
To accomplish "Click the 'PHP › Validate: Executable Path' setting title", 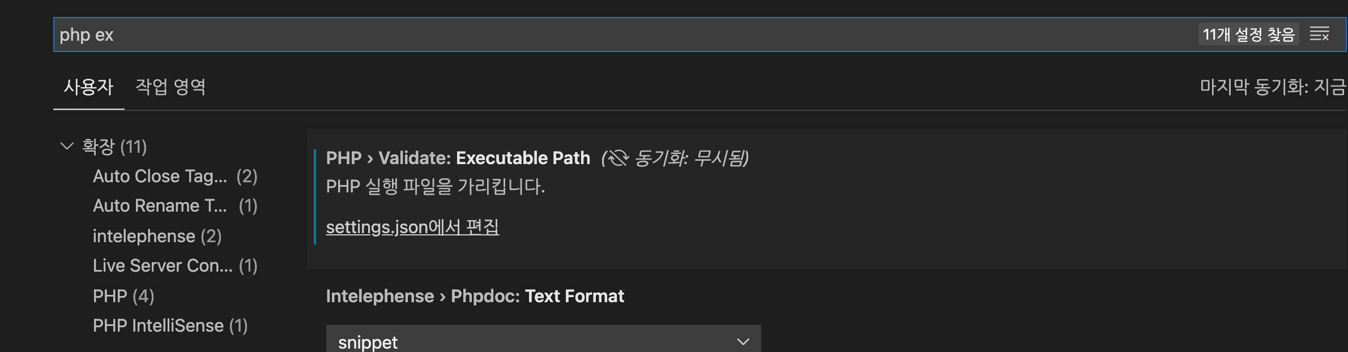I will tap(458, 158).
